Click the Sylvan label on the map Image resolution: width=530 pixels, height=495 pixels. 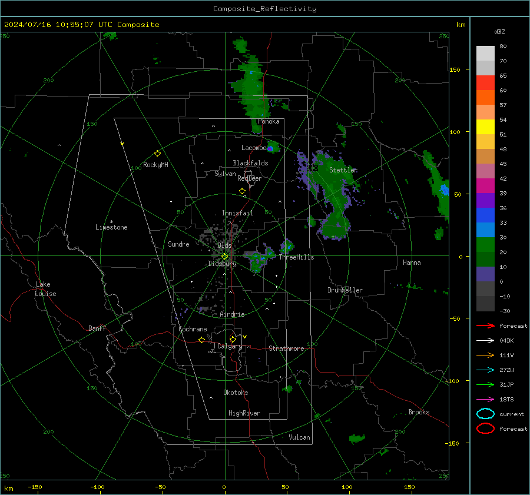tap(225, 174)
